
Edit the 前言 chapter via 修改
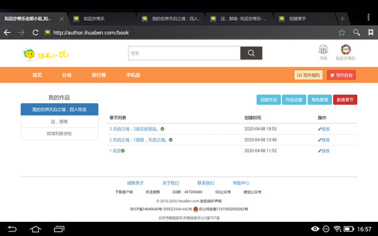click(324, 151)
